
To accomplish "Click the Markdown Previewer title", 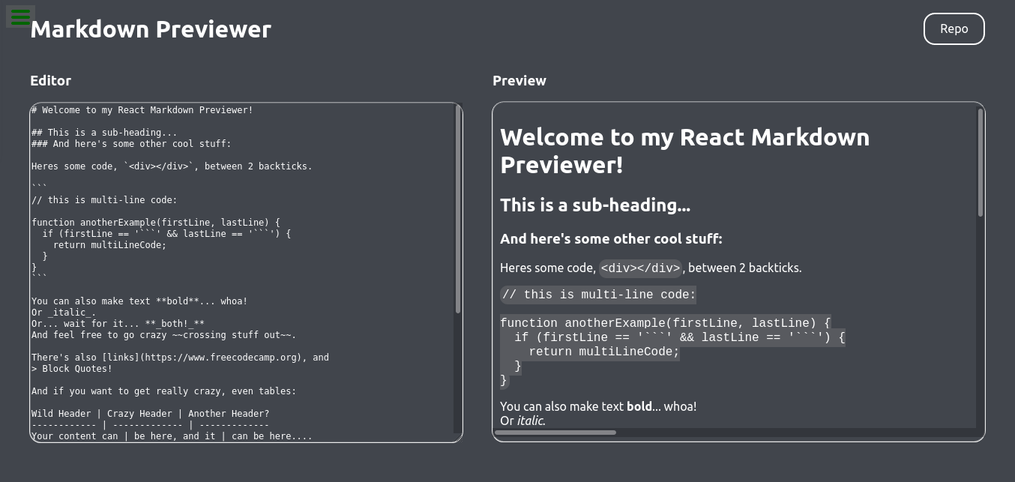I will pyautogui.click(x=151, y=29).
